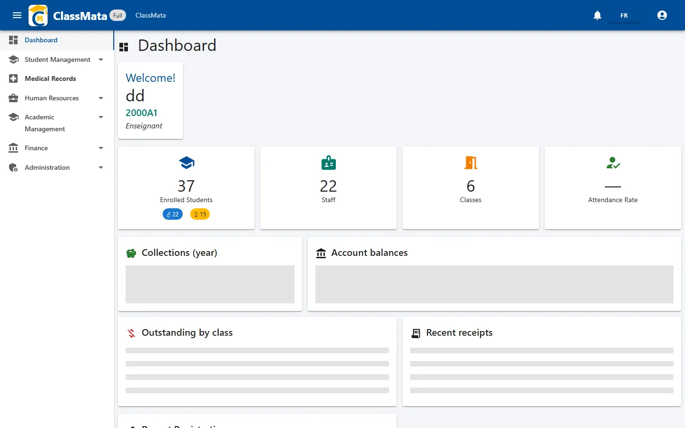Image resolution: width=685 pixels, height=428 pixels.
Task: Open the hamburger navigation menu
Action: pos(17,15)
